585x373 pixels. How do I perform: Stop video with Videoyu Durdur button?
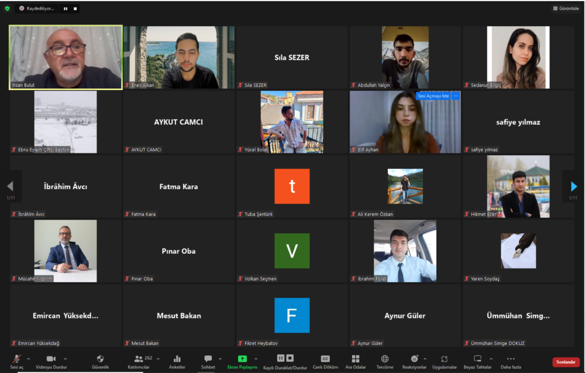pyautogui.click(x=51, y=359)
